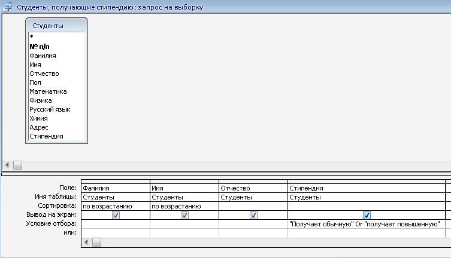Image resolution: width=451 pixels, height=258 pixels.
Task: Click the Студенты table box header
Action: point(56,26)
